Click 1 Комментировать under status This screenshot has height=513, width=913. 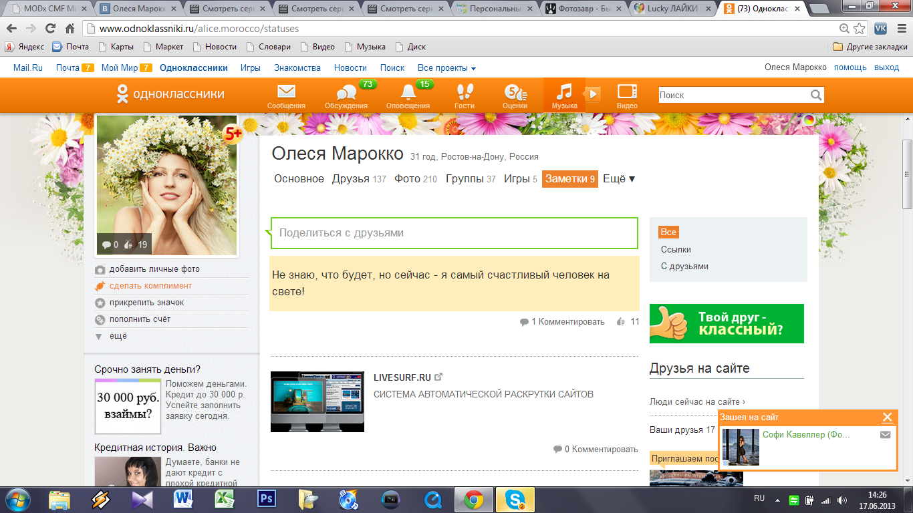562,322
